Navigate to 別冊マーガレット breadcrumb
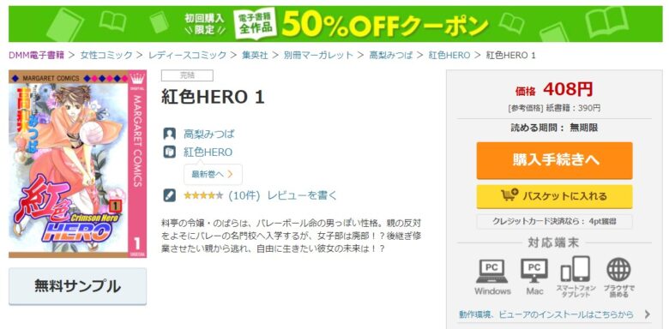 tap(318, 55)
